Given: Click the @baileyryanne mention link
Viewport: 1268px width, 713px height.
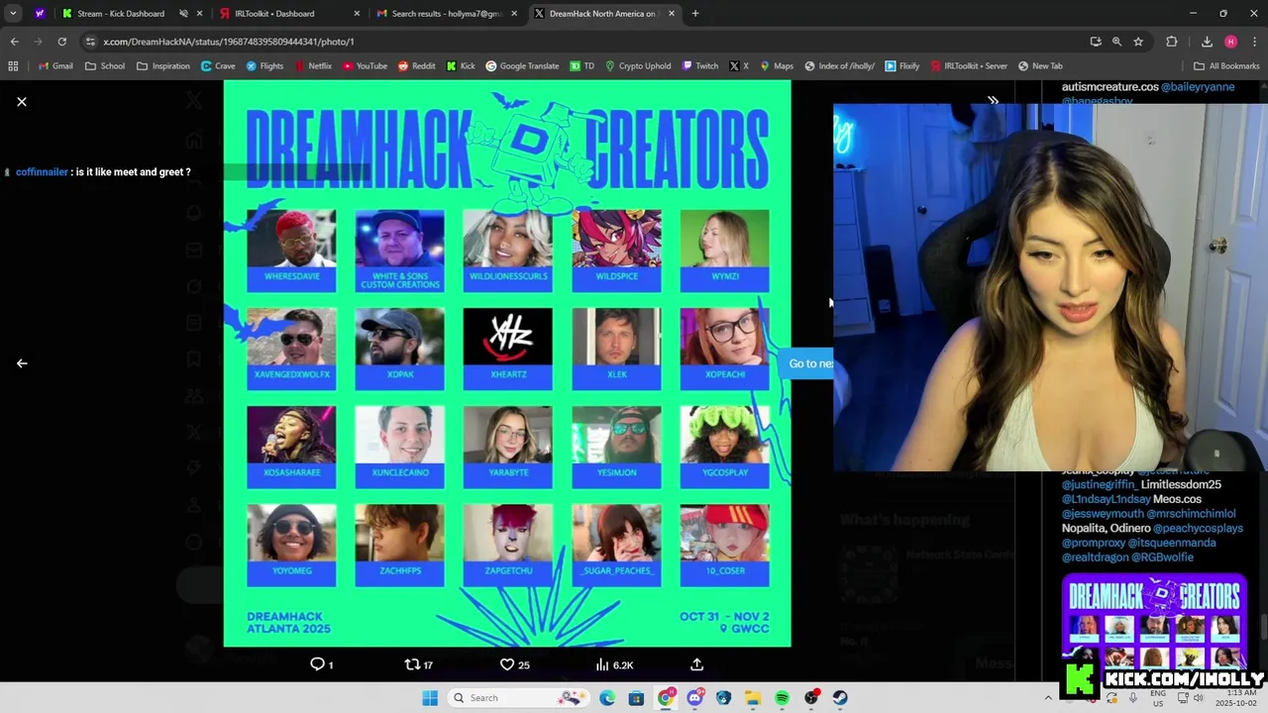Looking at the screenshot, I should coord(1198,87).
